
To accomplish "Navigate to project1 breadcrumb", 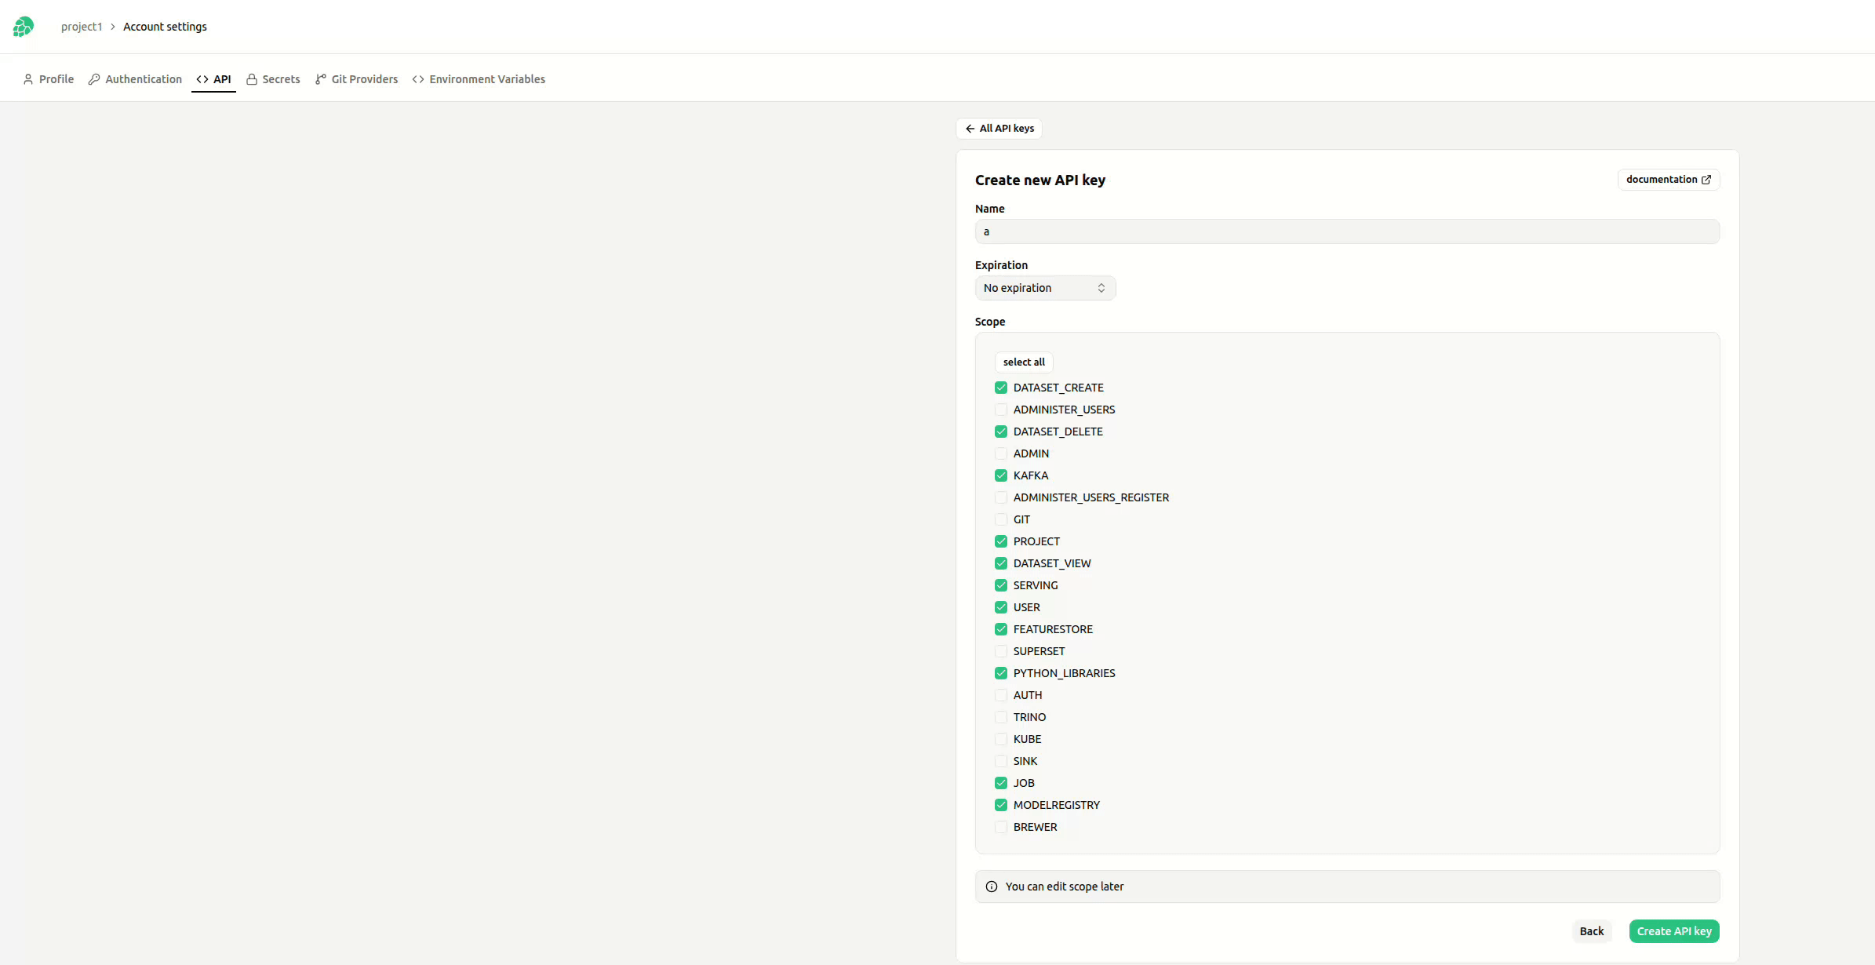I will (82, 27).
